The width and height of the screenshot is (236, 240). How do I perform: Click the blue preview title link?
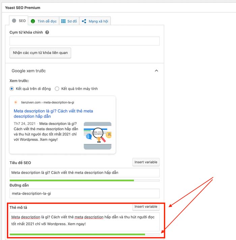[53, 113]
